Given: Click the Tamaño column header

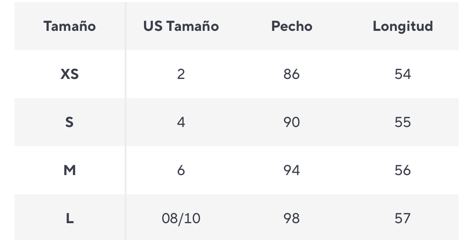Looking at the screenshot, I should [x=69, y=26].
